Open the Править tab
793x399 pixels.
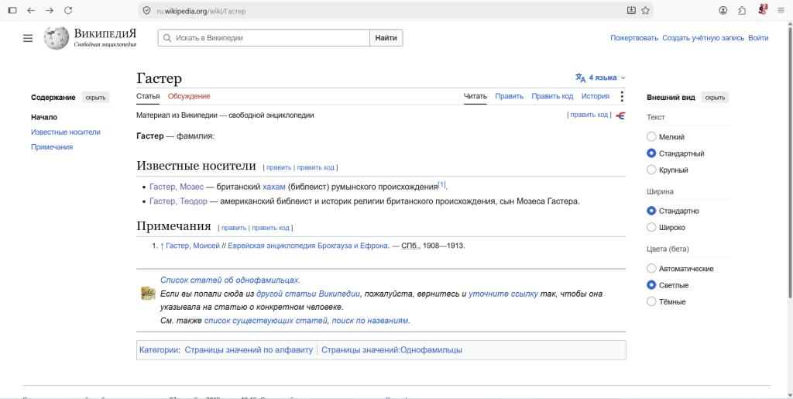[x=510, y=96]
